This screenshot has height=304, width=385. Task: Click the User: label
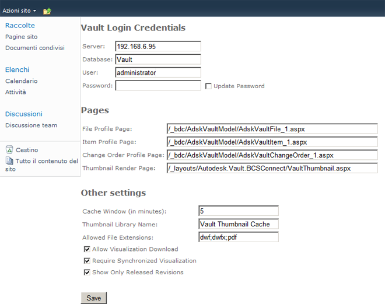pos(90,73)
